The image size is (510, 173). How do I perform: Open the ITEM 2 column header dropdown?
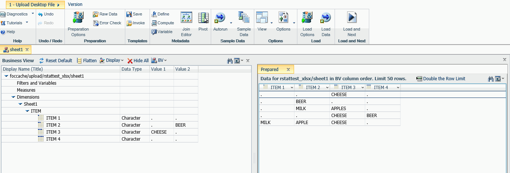click(x=327, y=88)
